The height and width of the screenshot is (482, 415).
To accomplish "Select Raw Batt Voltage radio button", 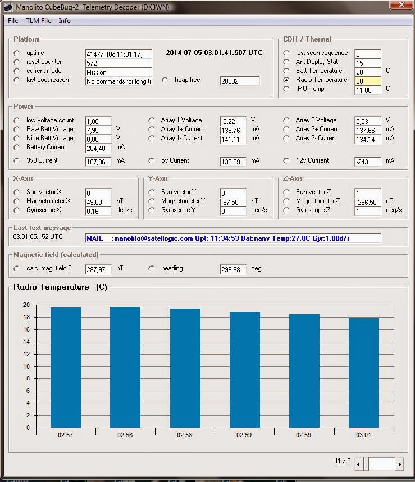I will [17, 129].
